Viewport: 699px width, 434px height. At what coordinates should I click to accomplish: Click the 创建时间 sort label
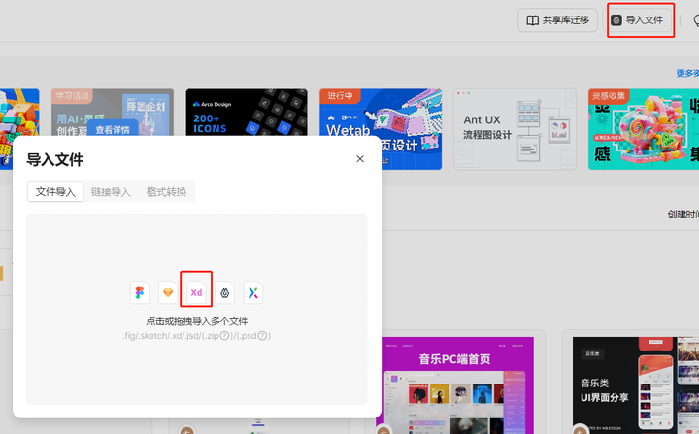point(682,215)
